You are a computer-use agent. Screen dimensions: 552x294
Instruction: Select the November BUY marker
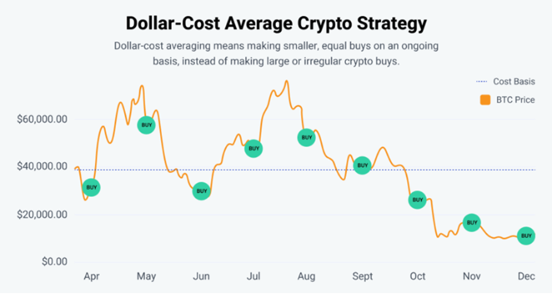[471, 223]
